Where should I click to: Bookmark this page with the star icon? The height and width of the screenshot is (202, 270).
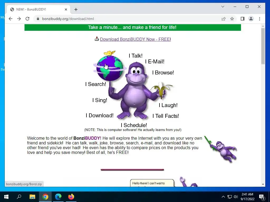tap(232, 19)
